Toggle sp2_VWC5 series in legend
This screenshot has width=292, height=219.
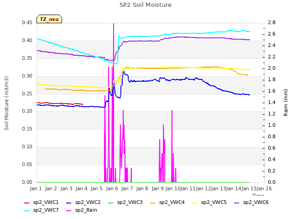coord(209,202)
